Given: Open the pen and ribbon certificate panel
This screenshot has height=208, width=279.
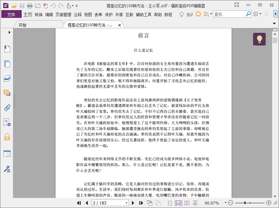Looking at the screenshot, I should tap(7, 169).
